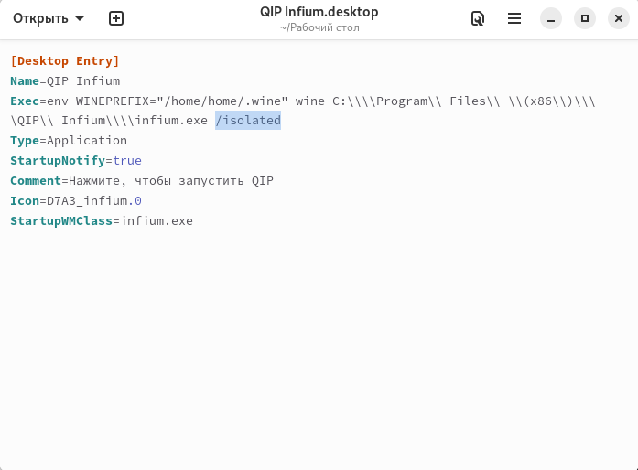Image resolution: width=638 pixels, height=470 pixels.
Task: Maximize the text editor window
Action: (x=585, y=18)
